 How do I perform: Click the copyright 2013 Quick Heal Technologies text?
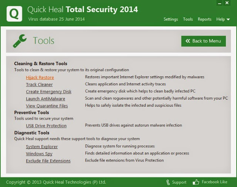coord(56,182)
